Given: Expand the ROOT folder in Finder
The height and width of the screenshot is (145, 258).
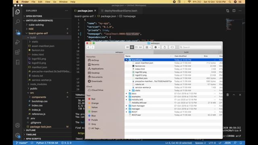Looking at the screenshot, I should click(127, 112).
